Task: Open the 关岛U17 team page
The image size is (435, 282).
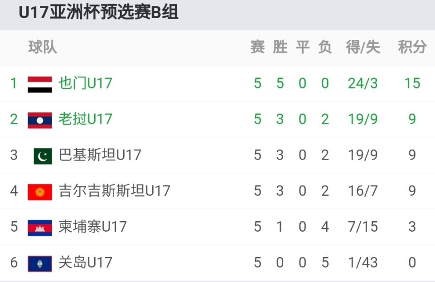Action: [x=85, y=263]
